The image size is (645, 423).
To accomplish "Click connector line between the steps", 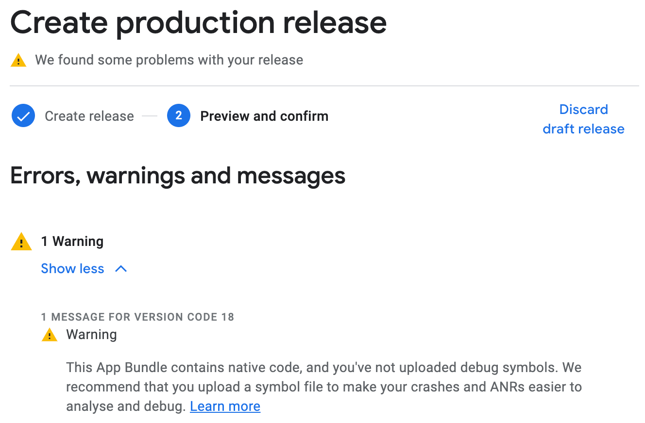I will [x=150, y=116].
